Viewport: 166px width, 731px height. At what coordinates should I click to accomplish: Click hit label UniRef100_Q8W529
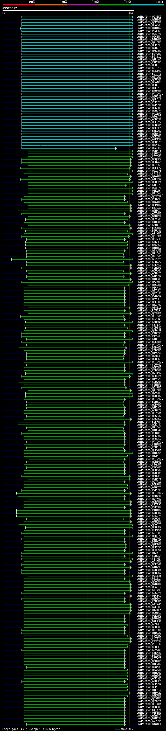(149, 96)
